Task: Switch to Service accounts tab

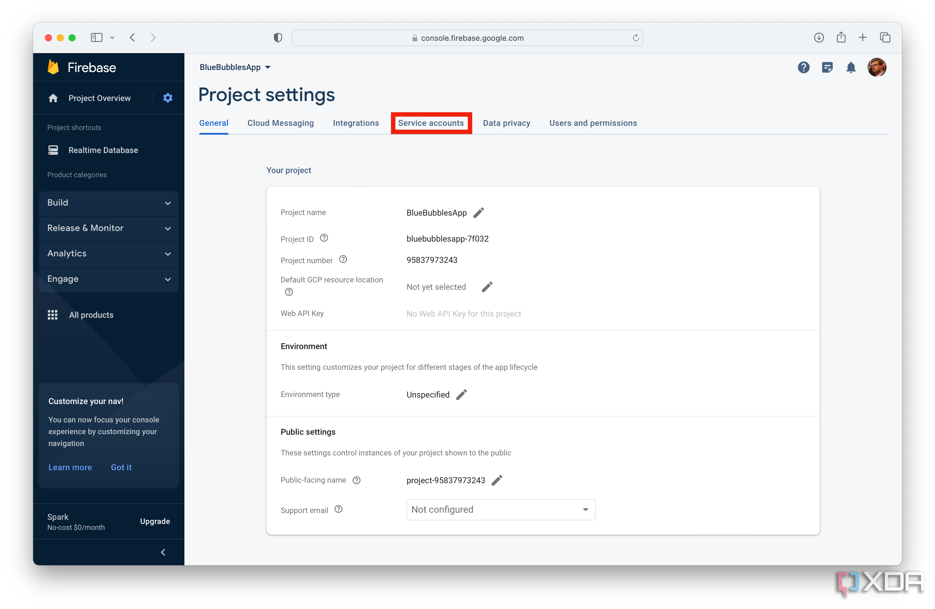Action: pos(431,123)
